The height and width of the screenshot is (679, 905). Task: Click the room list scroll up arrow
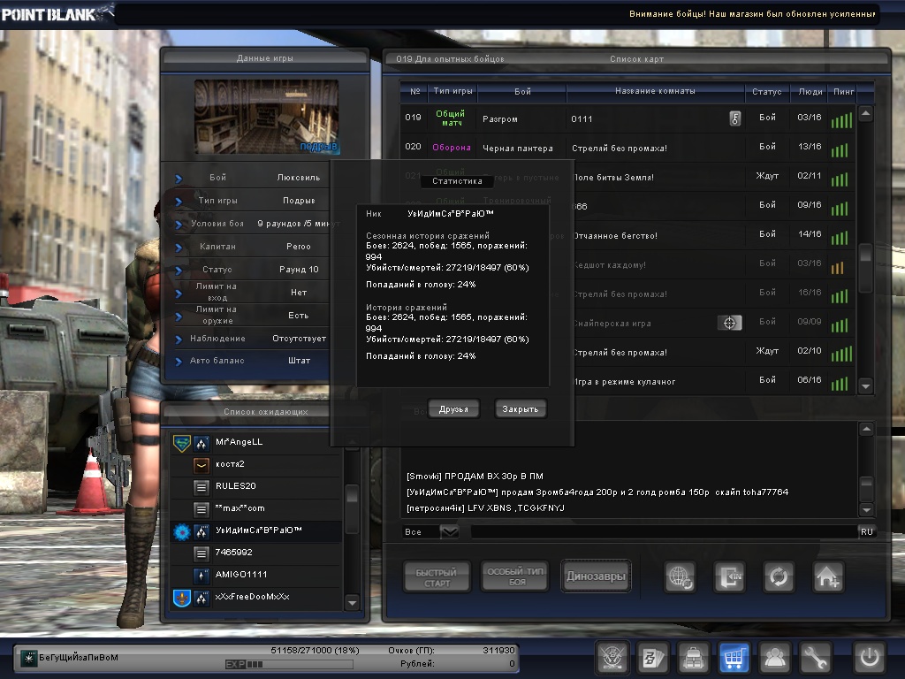[x=865, y=113]
